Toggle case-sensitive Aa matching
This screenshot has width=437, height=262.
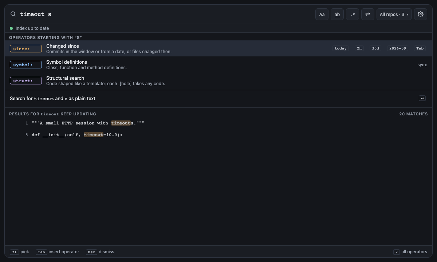(x=322, y=14)
